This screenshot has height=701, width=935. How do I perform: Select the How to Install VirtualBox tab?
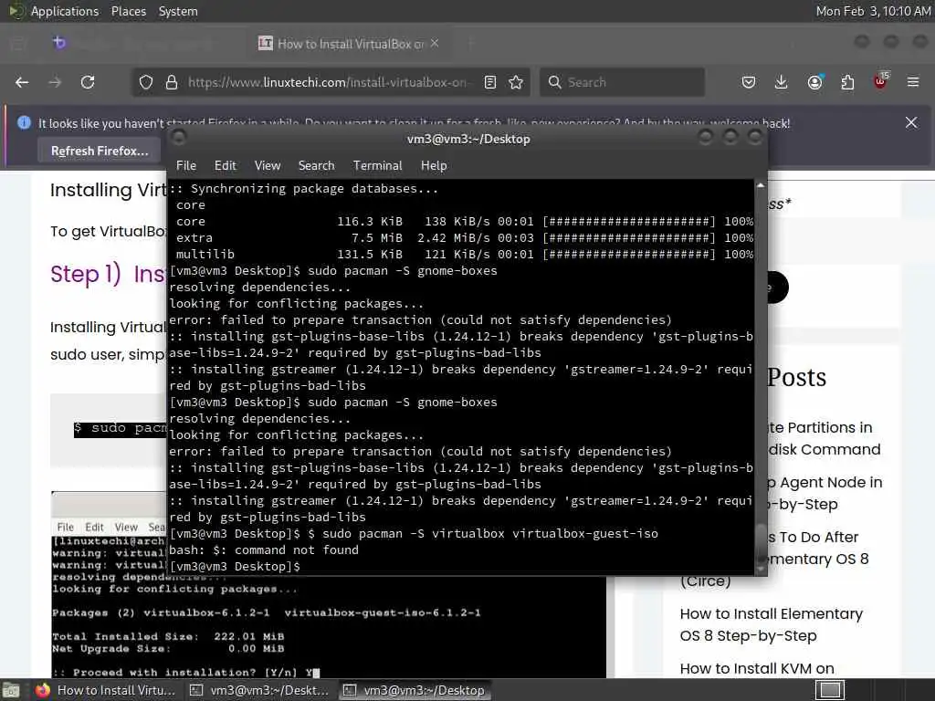(x=350, y=43)
